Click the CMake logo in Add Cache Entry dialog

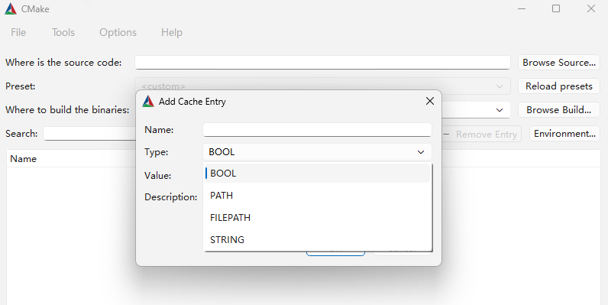click(148, 101)
